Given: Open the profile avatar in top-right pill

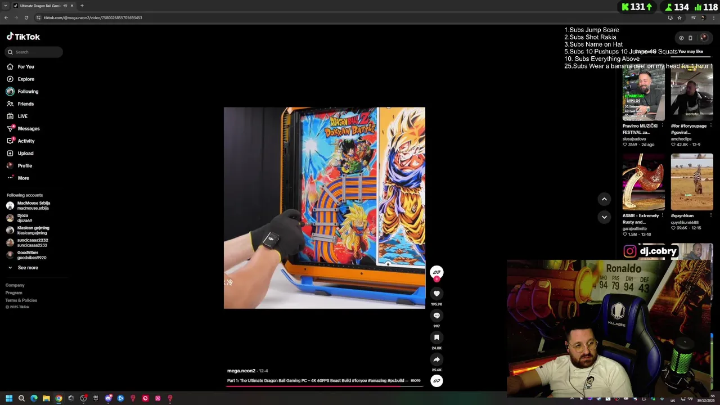Looking at the screenshot, I should (x=703, y=38).
